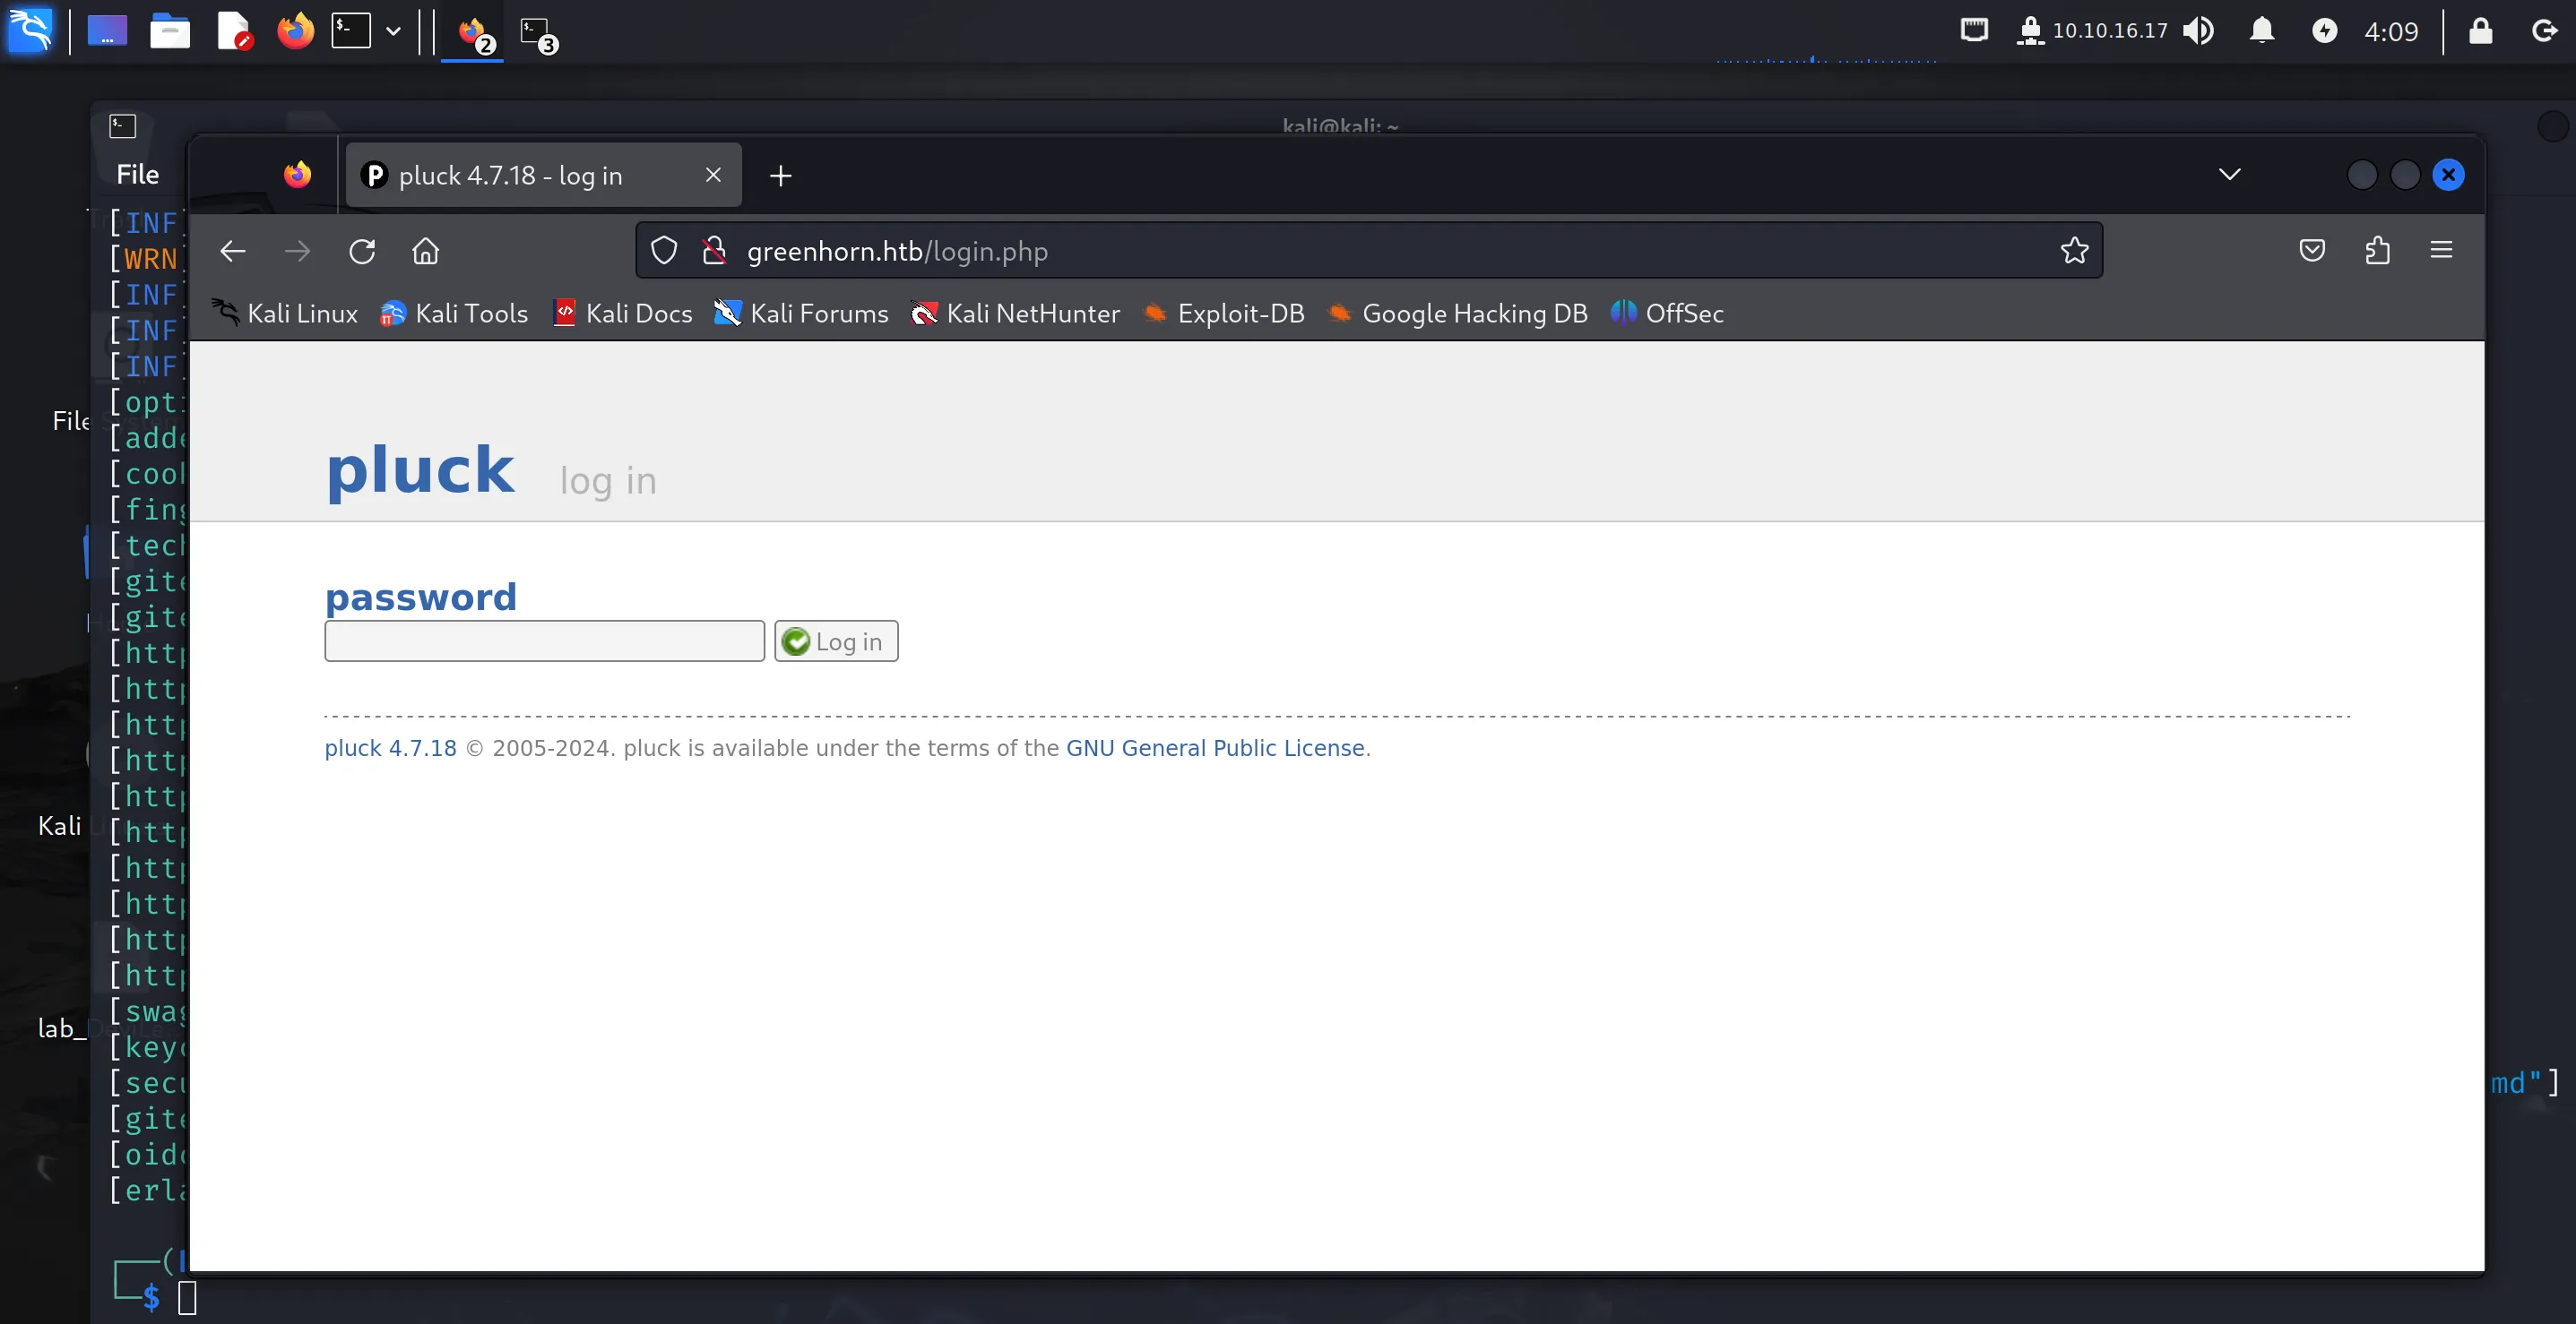Switch to terminal group with three windows
The image size is (2576, 1324).
[x=538, y=33]
